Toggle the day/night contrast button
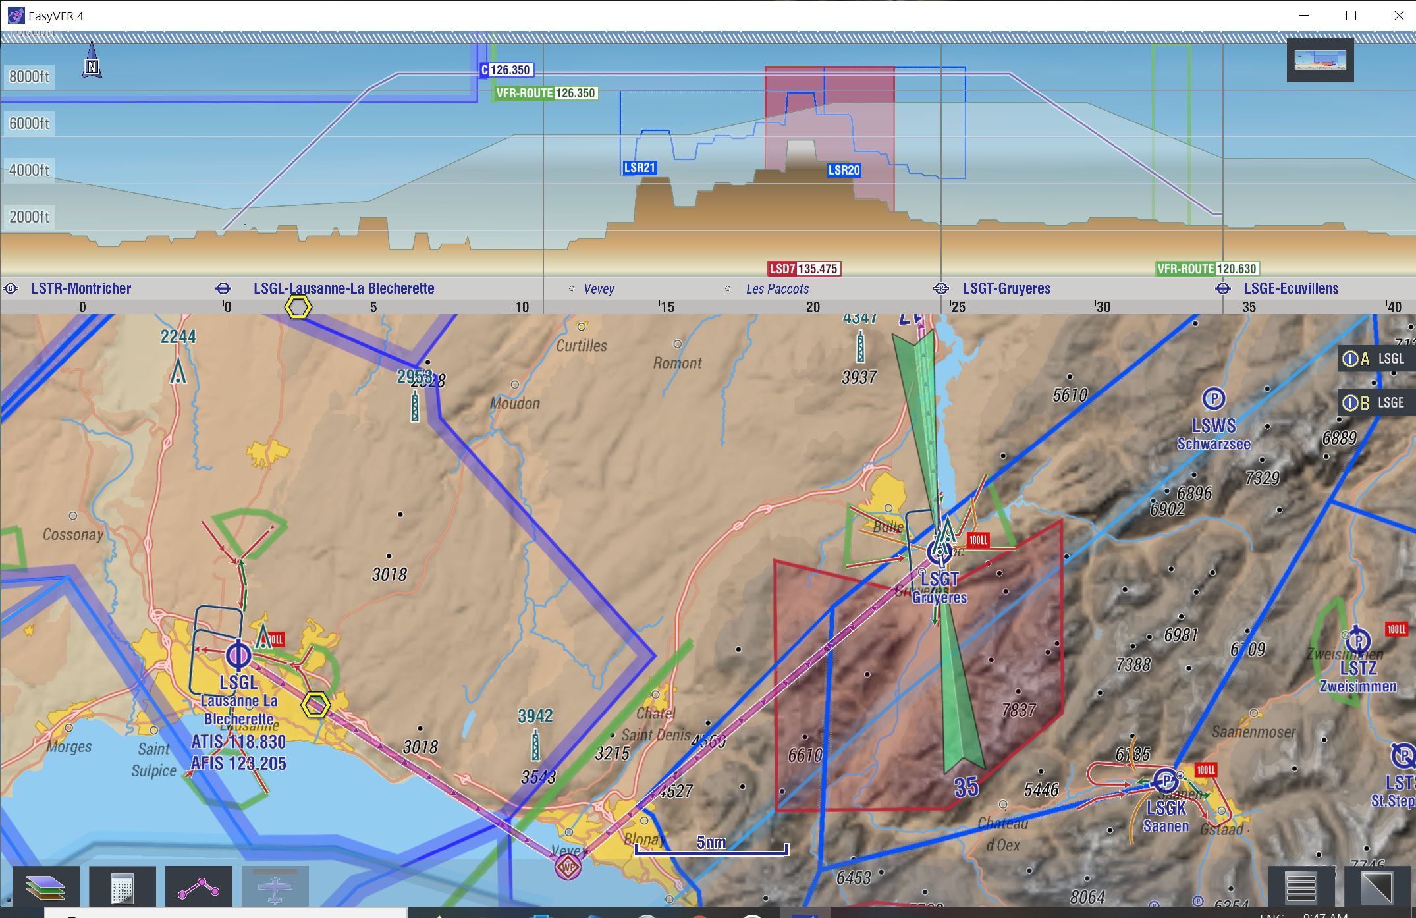1416x918 pixels. [x=1377, y=886]
